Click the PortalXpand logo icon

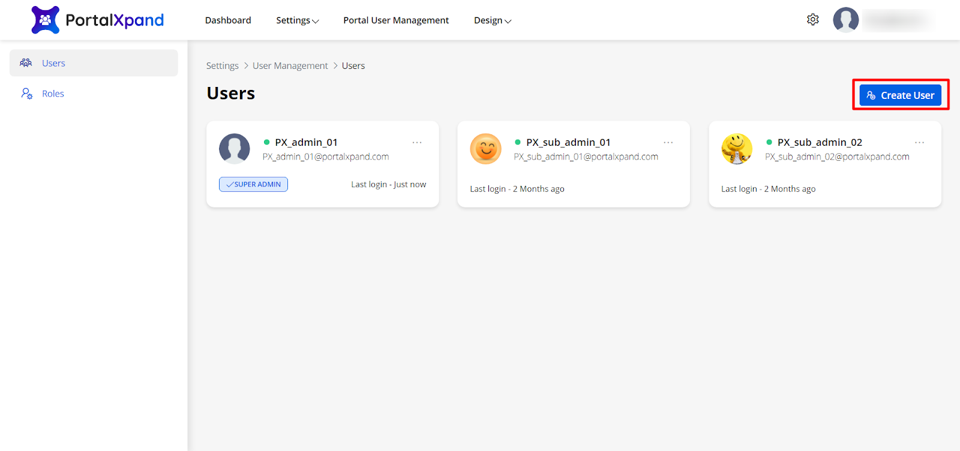coord(46,20)
